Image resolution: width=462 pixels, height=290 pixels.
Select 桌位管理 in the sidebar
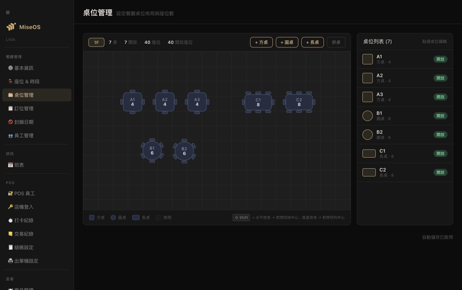[37, 95]
